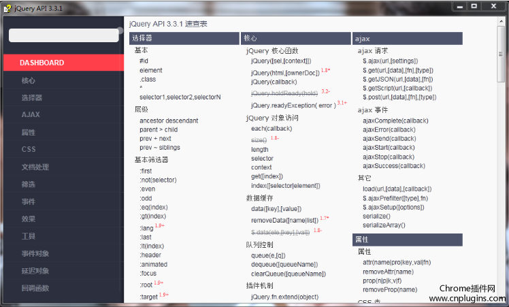The height and width of the screenshot is (307, 509).
Task: Select DASHBOARD in the sidebar
Action: tap(64, 63)
